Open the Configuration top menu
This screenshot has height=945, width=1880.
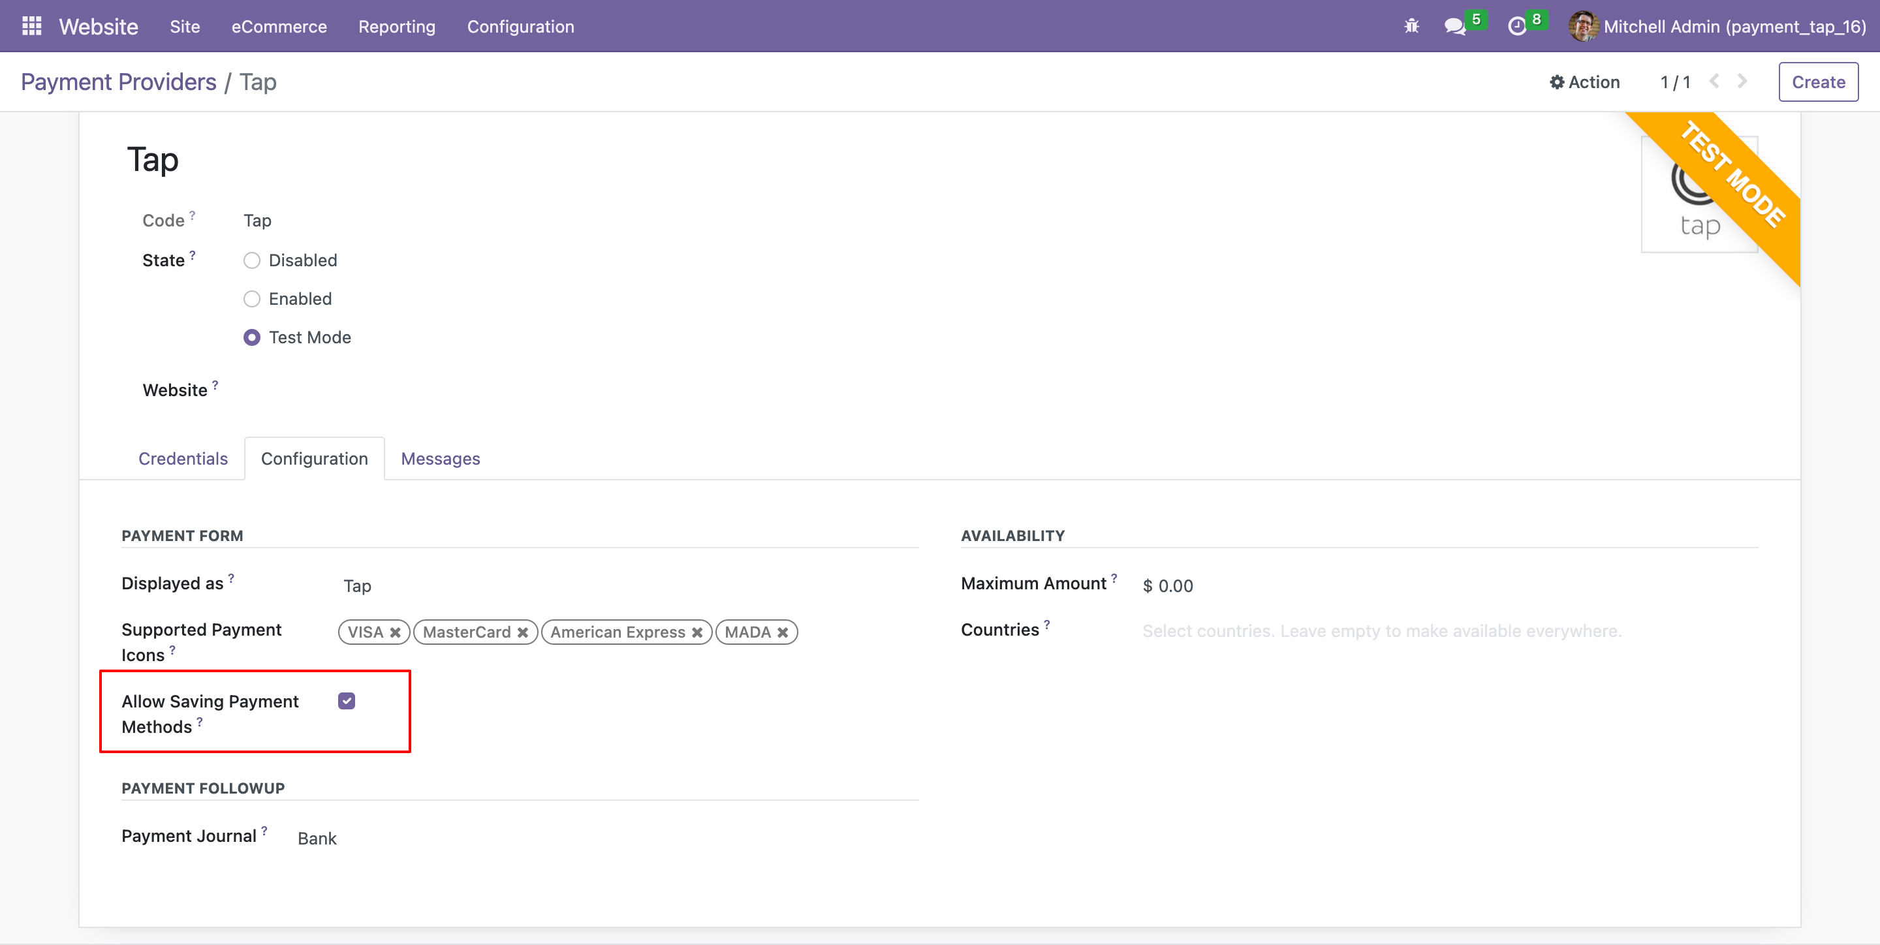(520, 26)
